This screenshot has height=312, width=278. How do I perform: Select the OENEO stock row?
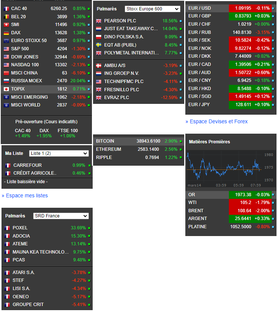coord(47,297)
